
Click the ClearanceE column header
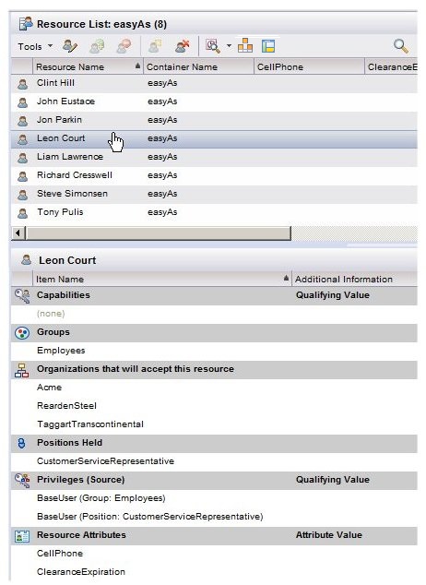pyautogui.click(x=391, y=66)
